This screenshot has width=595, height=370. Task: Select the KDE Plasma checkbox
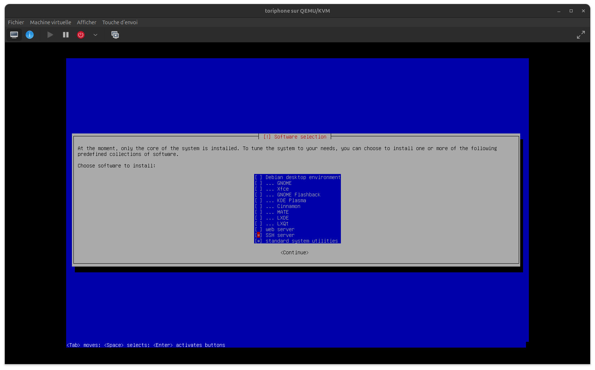tap(258, 200)
